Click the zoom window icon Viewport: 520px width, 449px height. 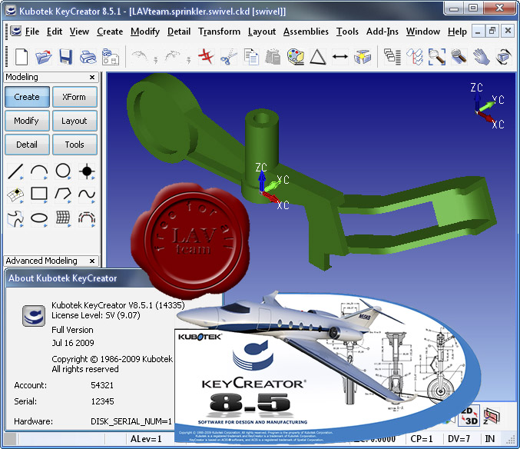point(437,57)
